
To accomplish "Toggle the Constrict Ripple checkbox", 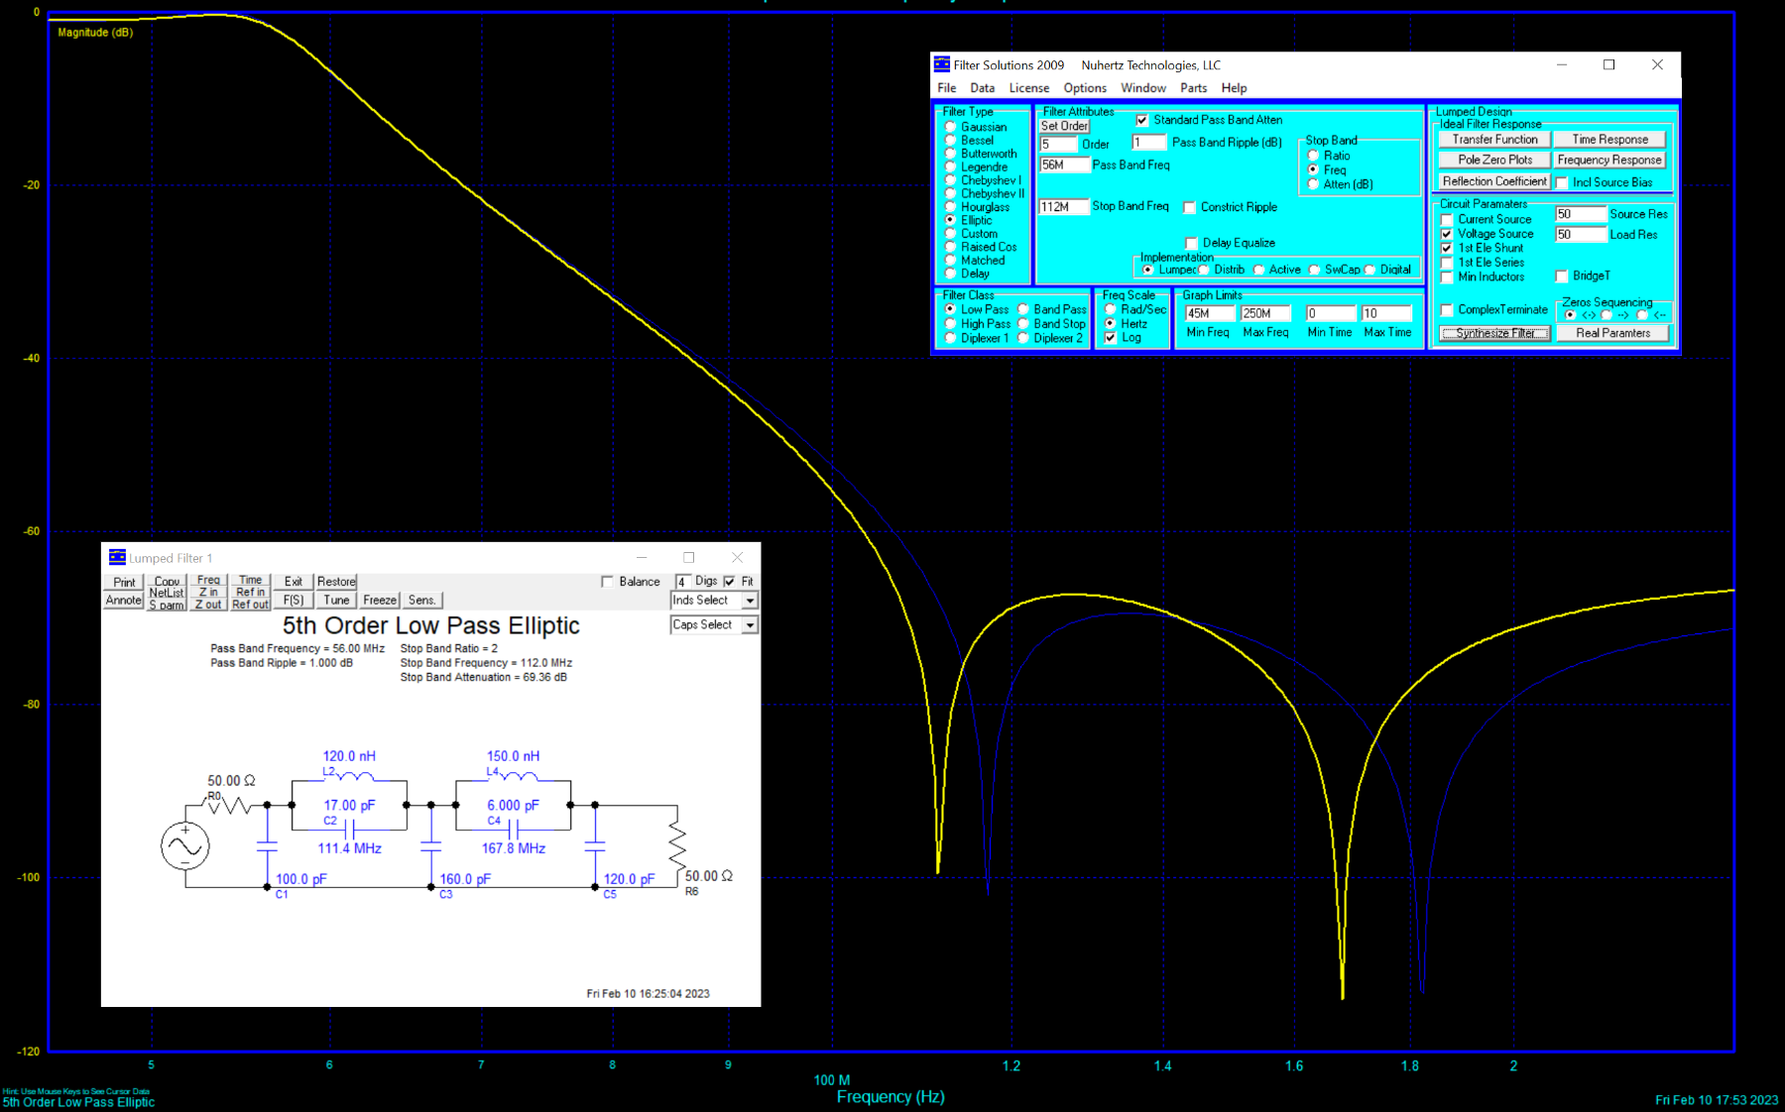I will pos(1190,207).
